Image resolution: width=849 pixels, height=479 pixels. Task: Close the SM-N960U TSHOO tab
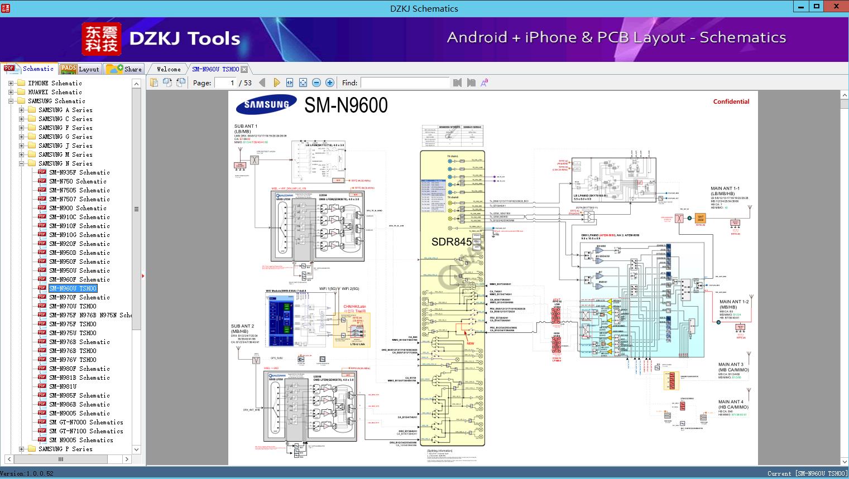(x=244, y=70)
